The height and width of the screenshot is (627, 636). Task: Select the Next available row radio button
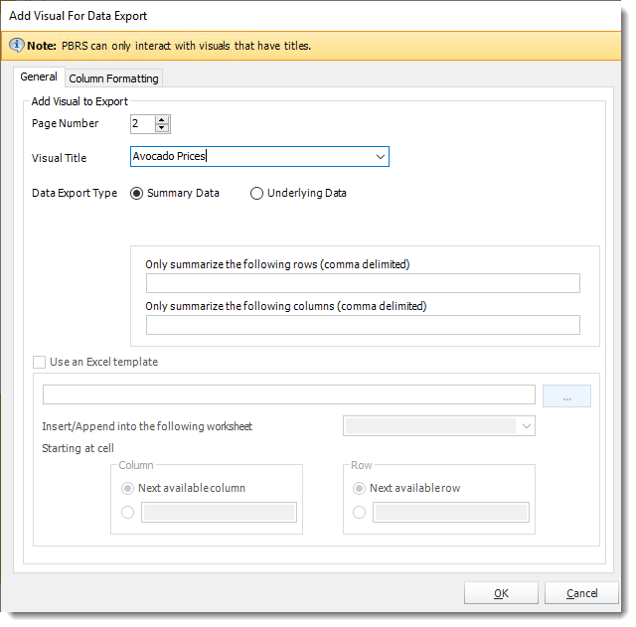pos(359,488)
